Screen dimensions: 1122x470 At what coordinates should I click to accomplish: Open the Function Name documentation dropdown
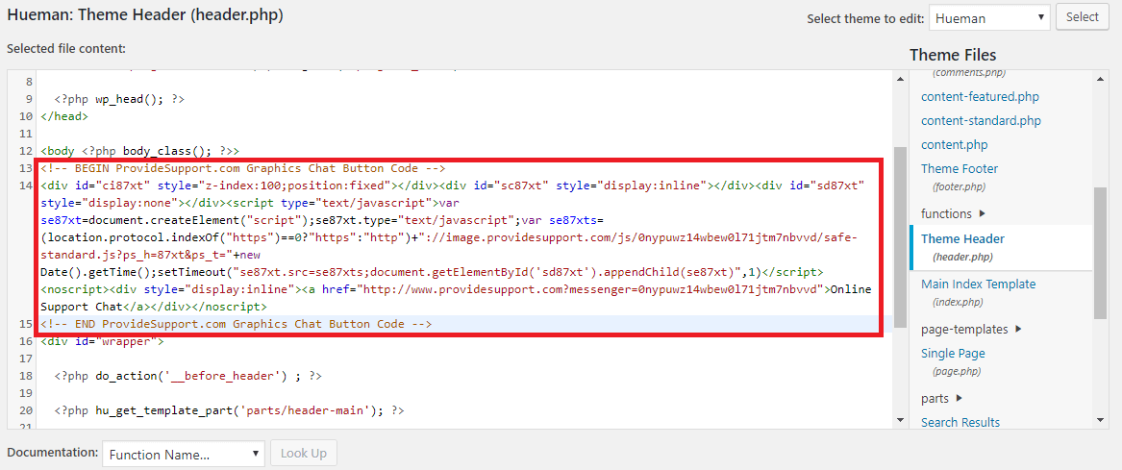184,454
